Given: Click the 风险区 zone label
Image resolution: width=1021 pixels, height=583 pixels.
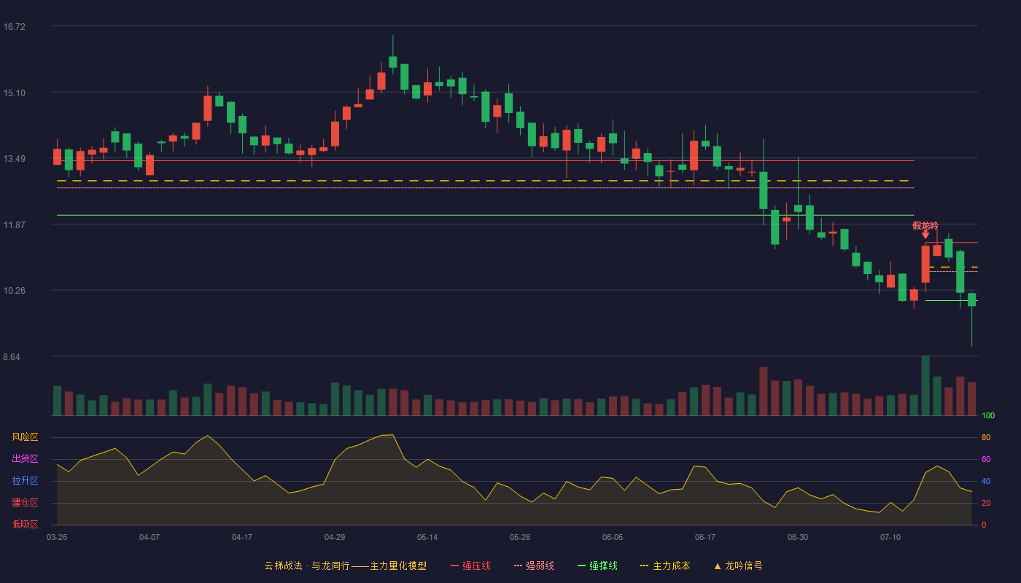Looking at the screenshot, I should click(25, 437).
